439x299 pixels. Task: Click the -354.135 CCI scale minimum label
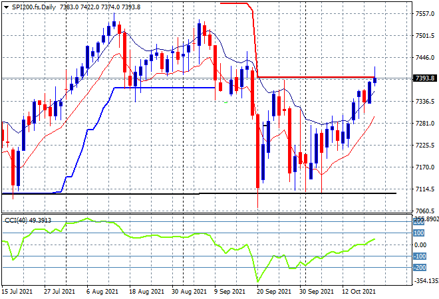click(x=426, y=281)
